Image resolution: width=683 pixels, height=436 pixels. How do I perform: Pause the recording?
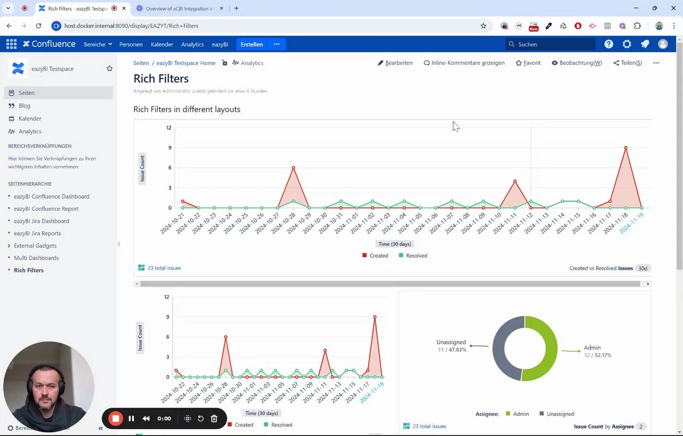tap(131, 418)
